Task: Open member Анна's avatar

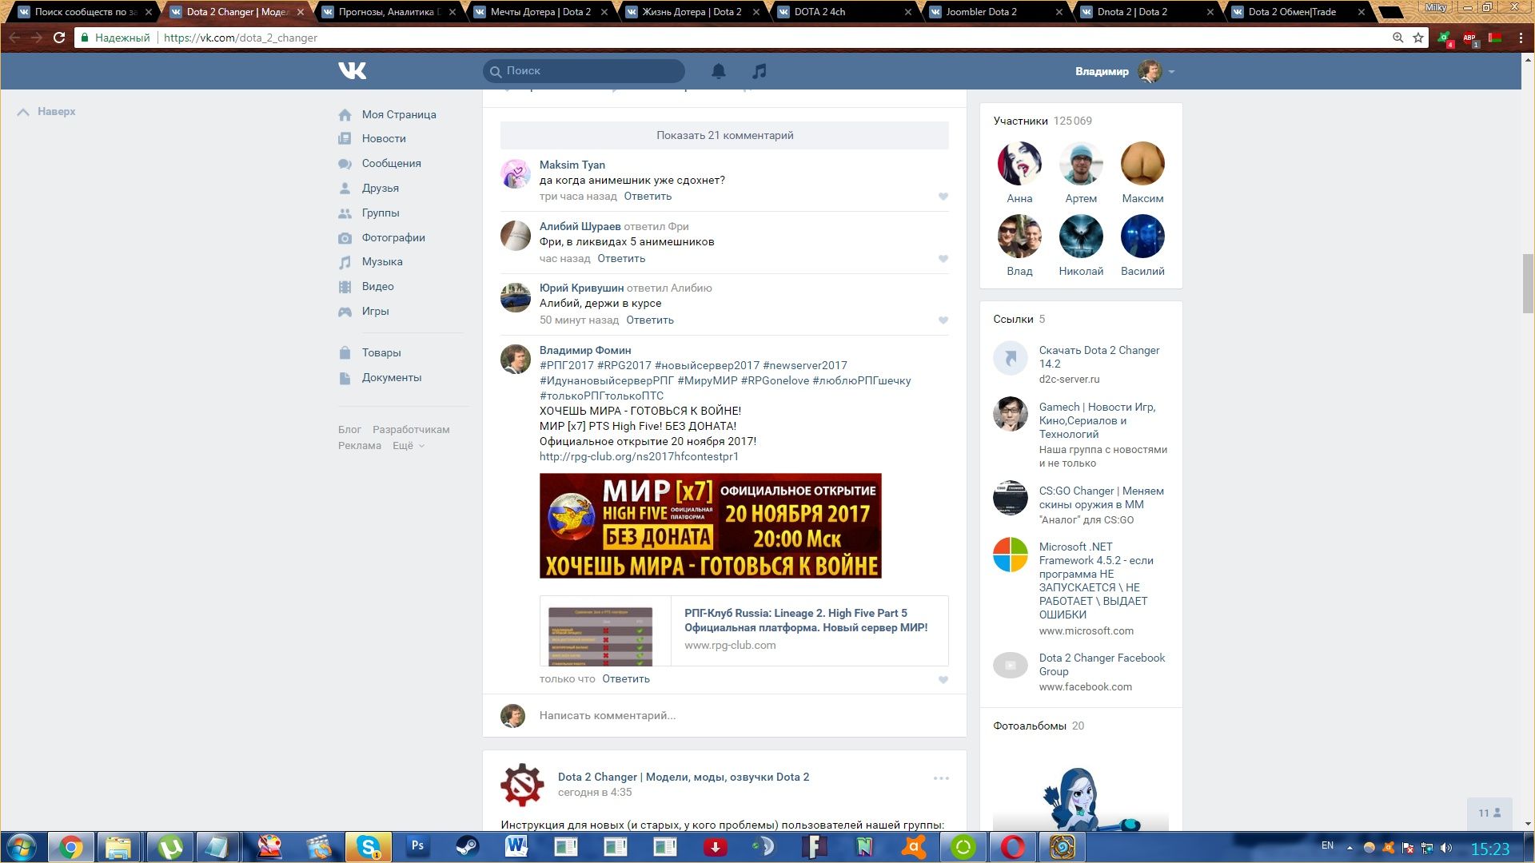Action: [x=1019, y=164]
